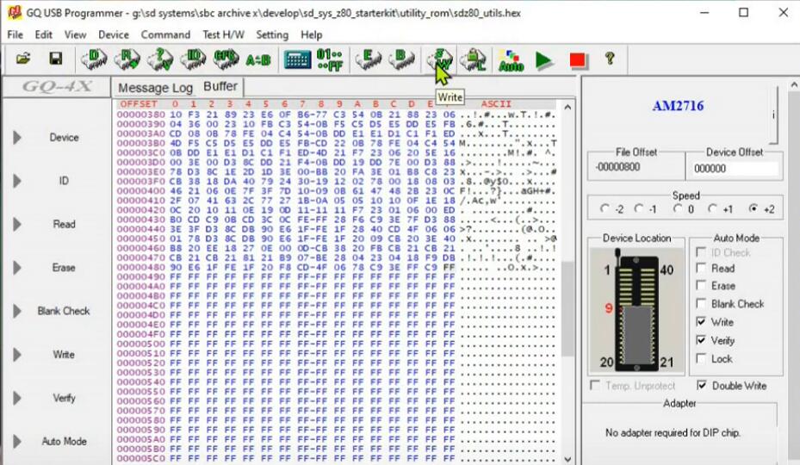Open the Device menu

click(114, 34)
